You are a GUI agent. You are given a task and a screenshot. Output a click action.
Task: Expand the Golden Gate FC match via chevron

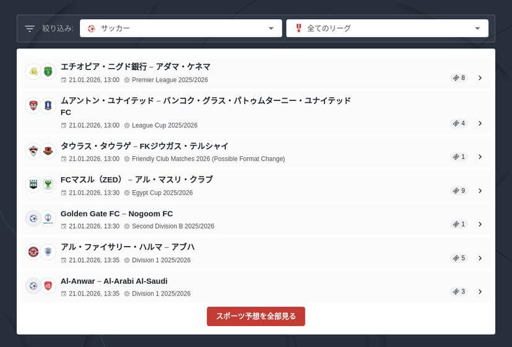480,224
